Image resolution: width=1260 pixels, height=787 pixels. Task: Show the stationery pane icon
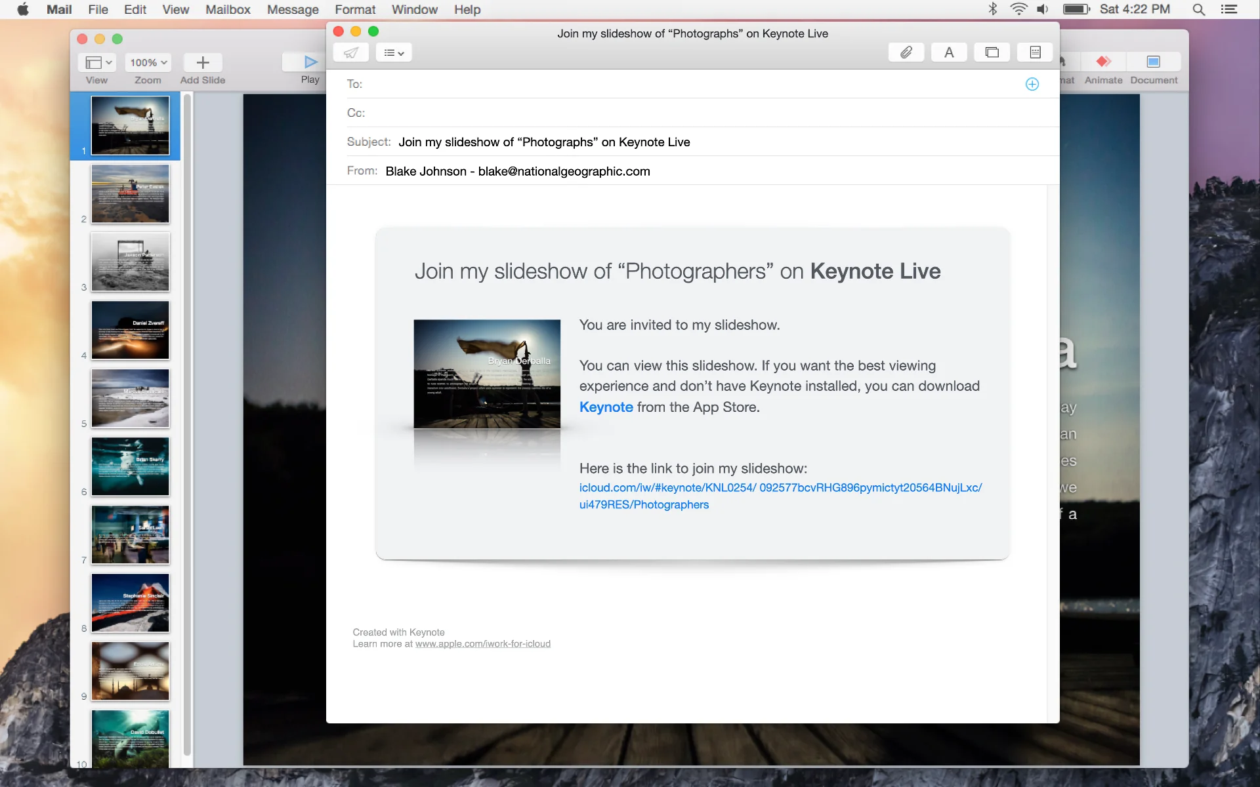pos(1035,52)
